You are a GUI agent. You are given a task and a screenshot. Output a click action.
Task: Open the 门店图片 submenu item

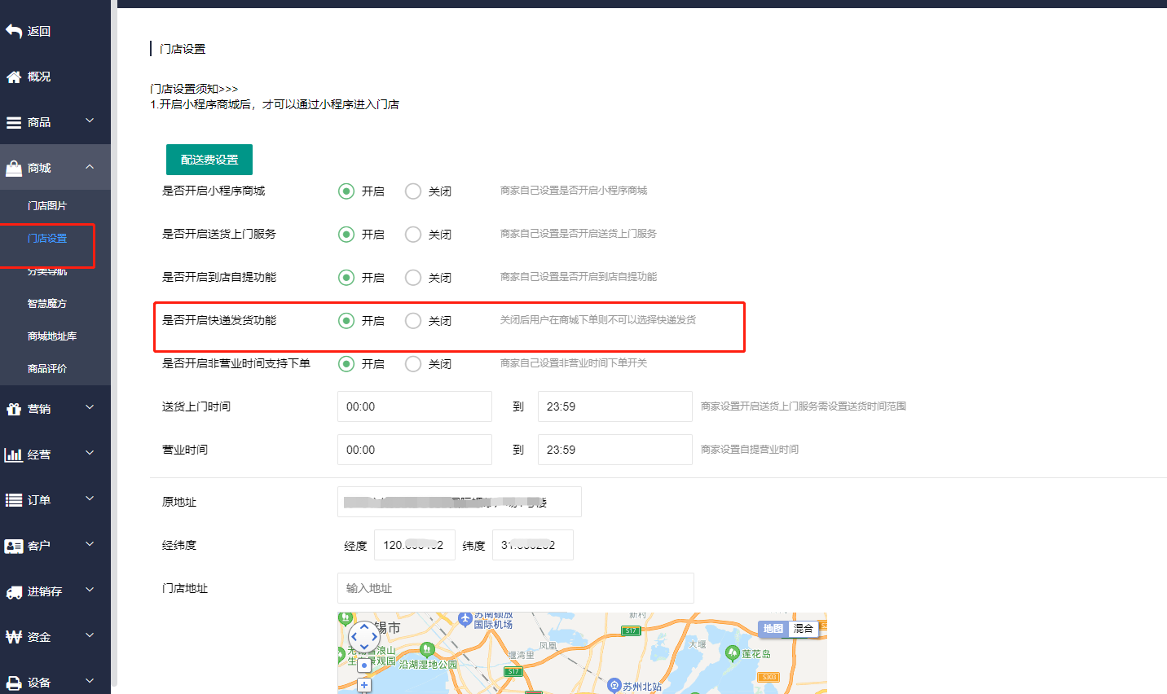coord(47,206)
